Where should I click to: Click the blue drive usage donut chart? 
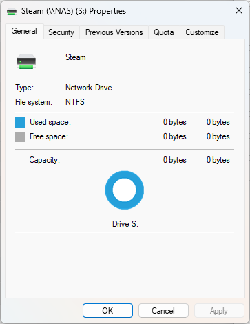(x=125, y=190)
